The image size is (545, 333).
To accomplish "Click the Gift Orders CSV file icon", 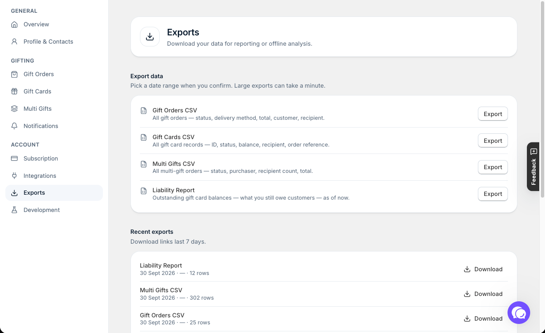I will (144, 111).
